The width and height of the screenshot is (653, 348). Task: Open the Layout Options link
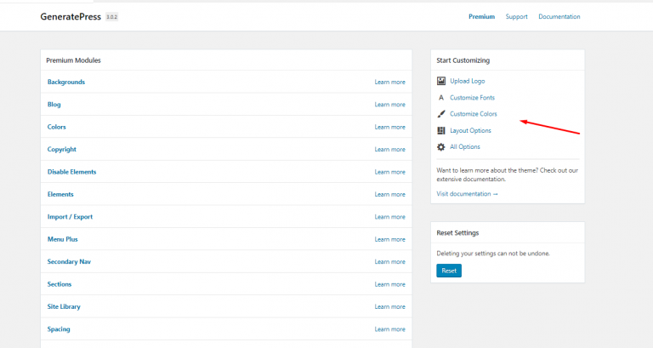[470, 130]
